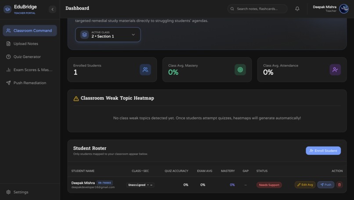
Task: Click the Classroom Weak Topic Heatmap heading
Action: click(x=117, y=98)
